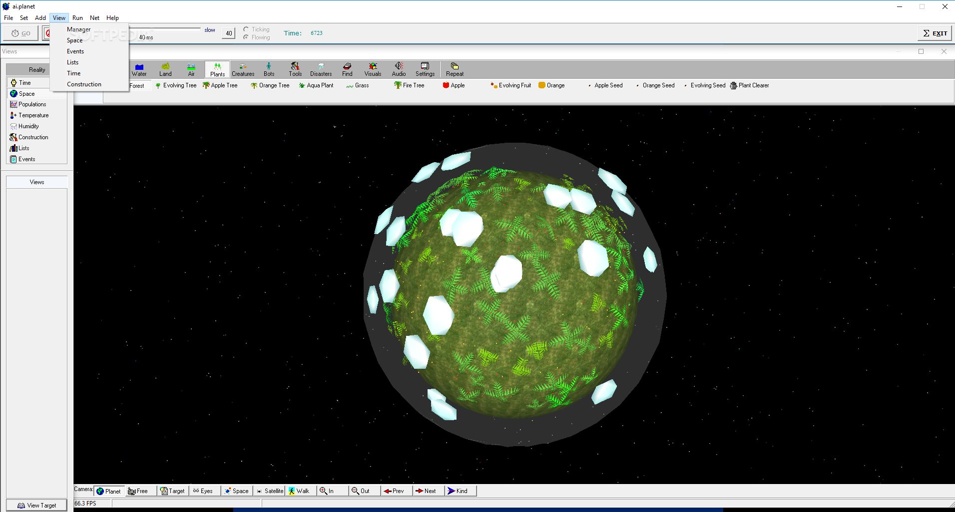Enable the Flowing time mode
Viewport: 955px width, 512px height.
tap(256, 37)
